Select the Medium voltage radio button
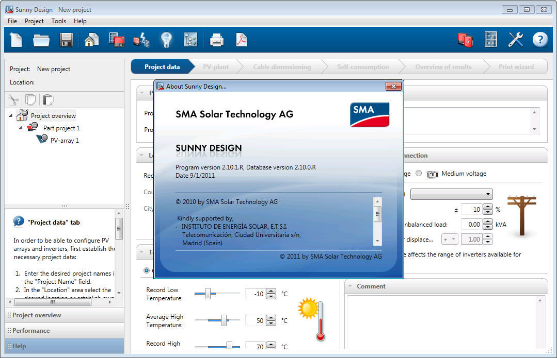The image size is (557, 358). tap(419, 174)
